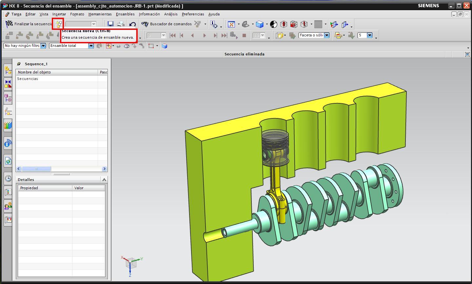Screen dimensions: 472x284
Task: Open the Sequence Navigator sidebar tab
Action: tap(8, 112)
